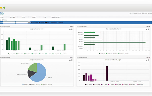This screenshot has height=96, width=152.
Task: Focus the second date input field
Action: point(22,22)
